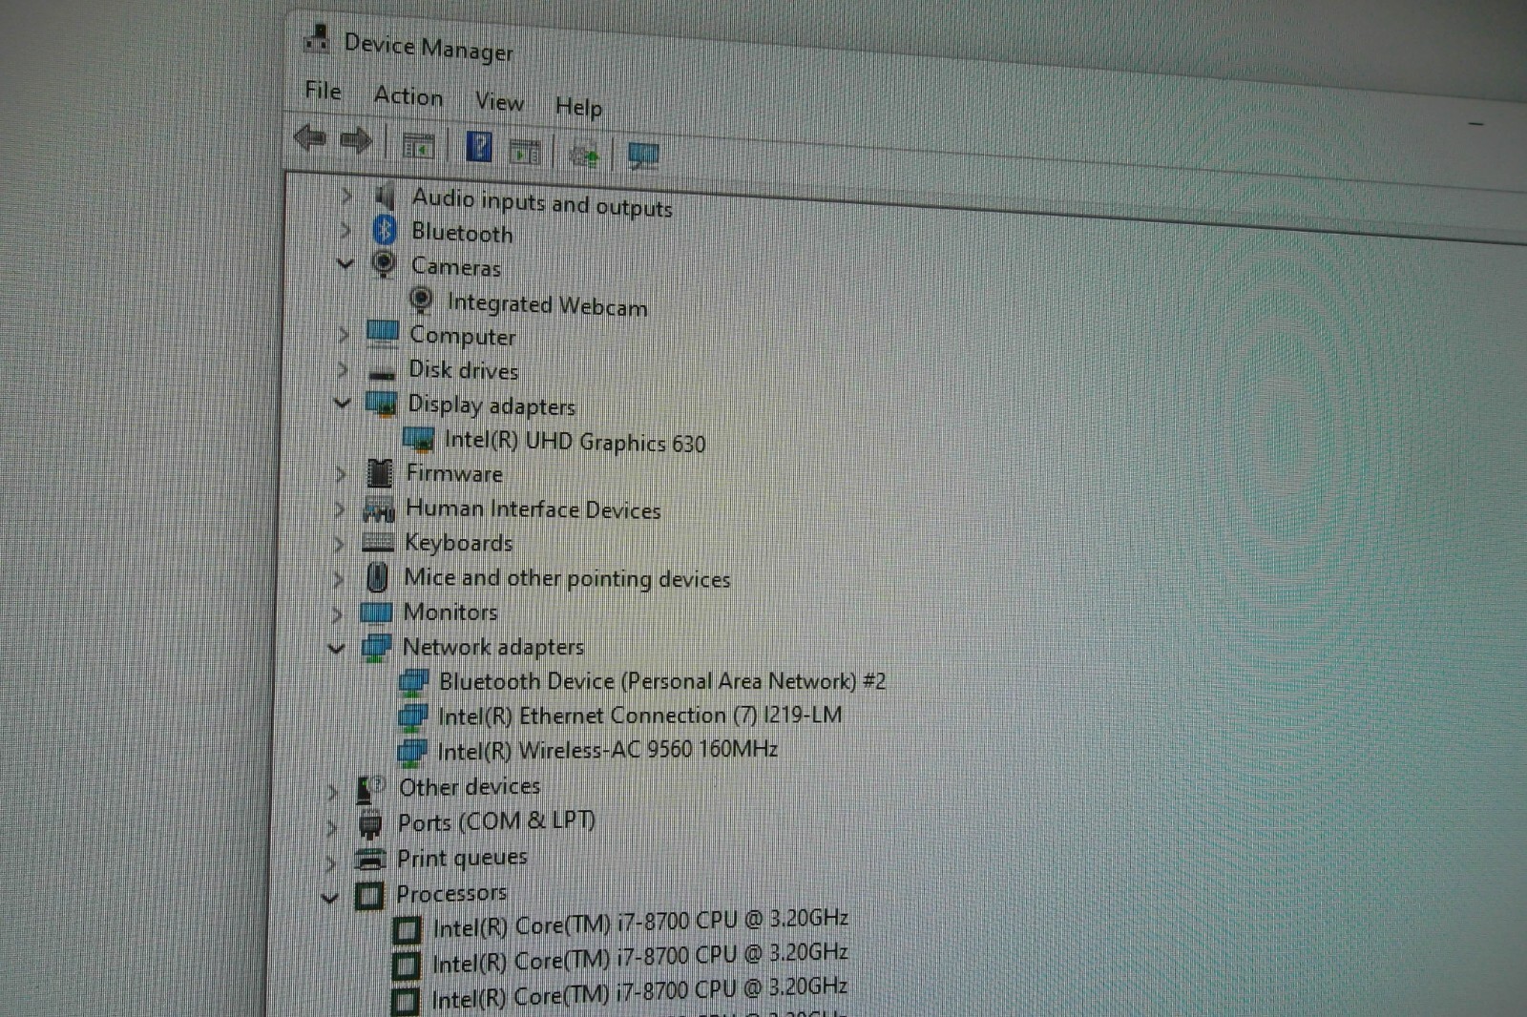This screenshot has height=1017, width=1527.
Task: Open the View menu
Action: (x=499, y=101)
